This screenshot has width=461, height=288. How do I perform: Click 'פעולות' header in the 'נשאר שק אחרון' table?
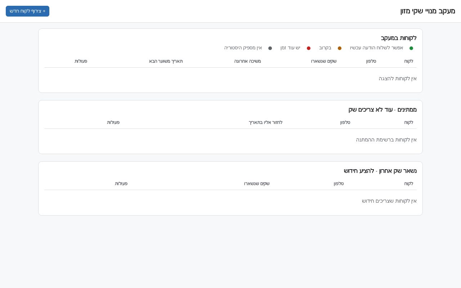[x=121, y=184]
